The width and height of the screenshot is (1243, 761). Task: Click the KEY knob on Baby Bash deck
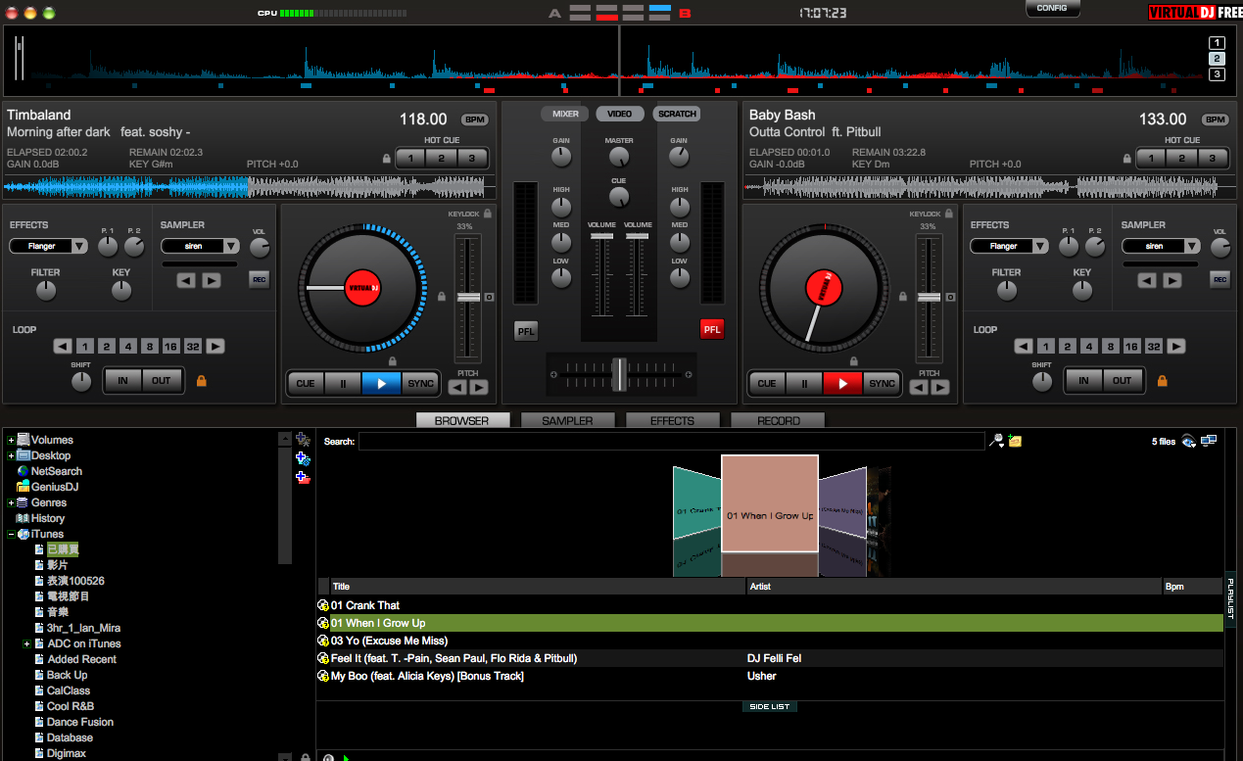(1082, 291)
